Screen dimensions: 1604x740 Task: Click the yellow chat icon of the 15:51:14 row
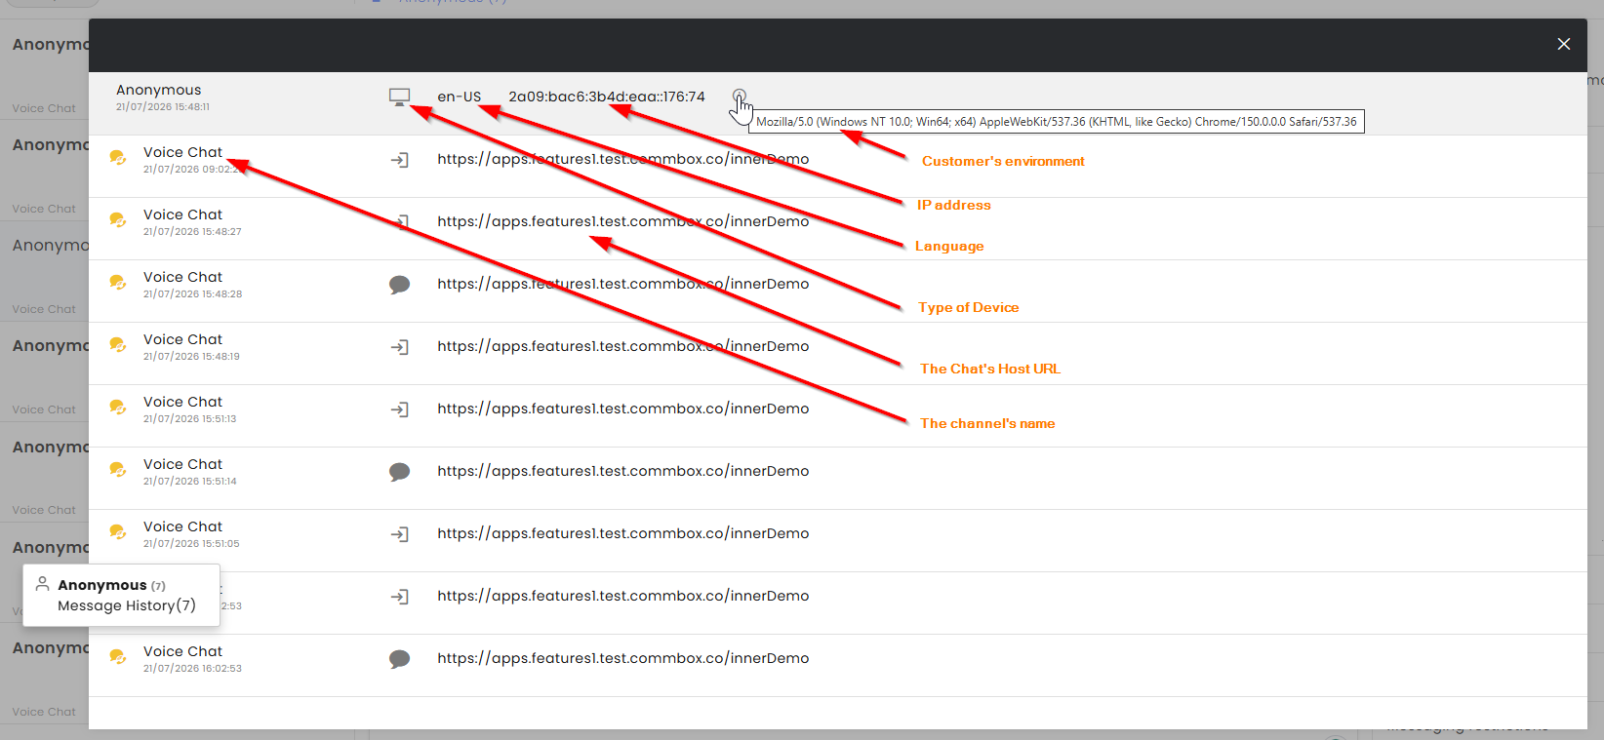118,470
